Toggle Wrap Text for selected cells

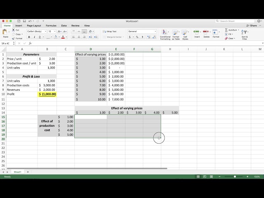click(110, 31)
